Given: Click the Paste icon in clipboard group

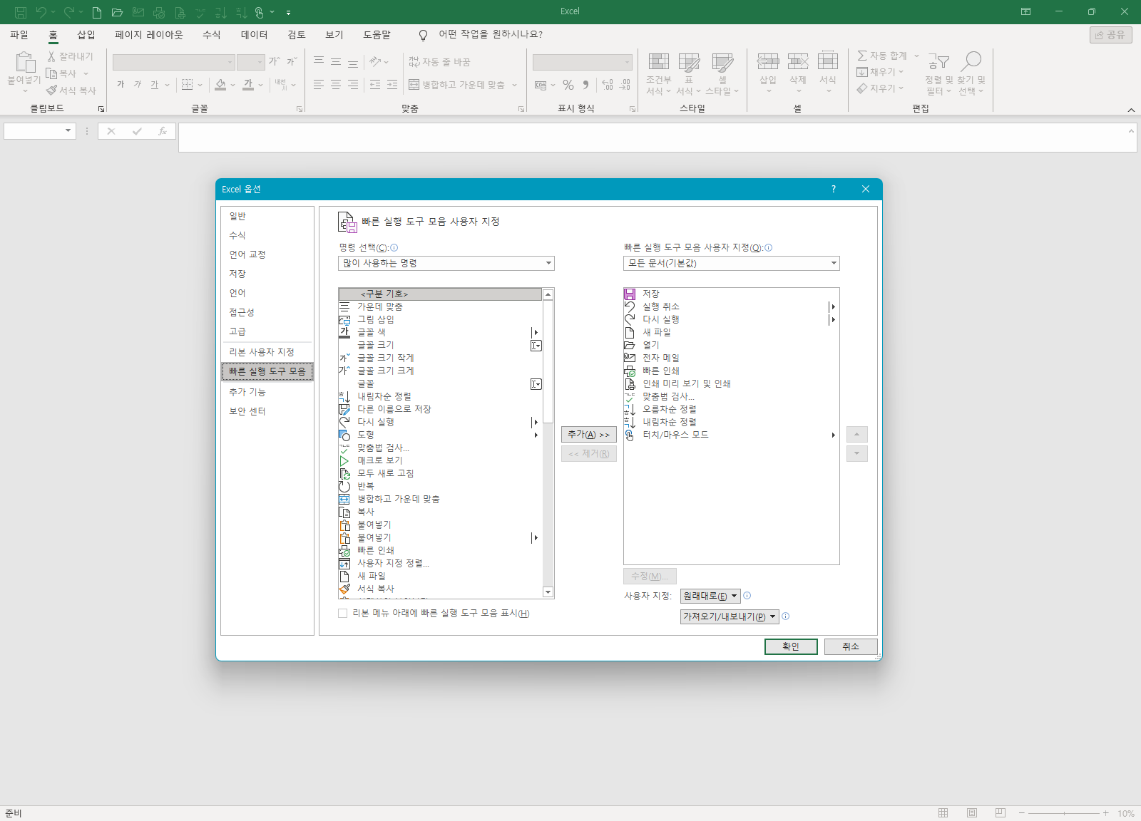Looking at the screenshot, I should [x=24, y=64].
